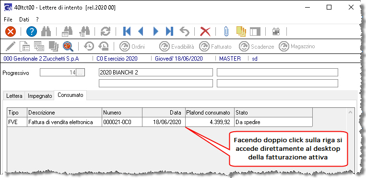Open attachments paperclip icon

tap(226, 31)
